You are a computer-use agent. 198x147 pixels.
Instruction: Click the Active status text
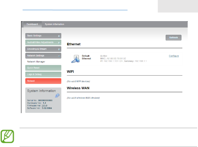click(x=104, y=56)
